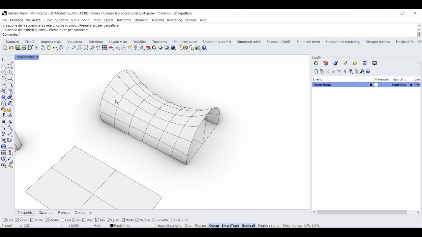The image size is (422, 237).
Task: Select the Circle tool in left sidebar
Action: (4, 72)
